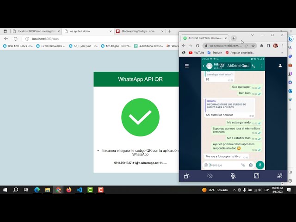Viewport: 296px width, 222px height.
Task: Tap the WhatsApp back arrow in chat
Action: click(204, 66)
